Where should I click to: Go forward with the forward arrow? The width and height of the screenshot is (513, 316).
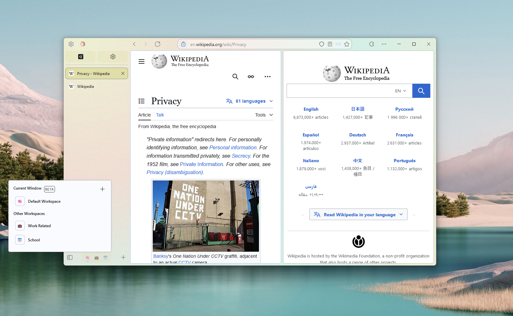(145, 44)
